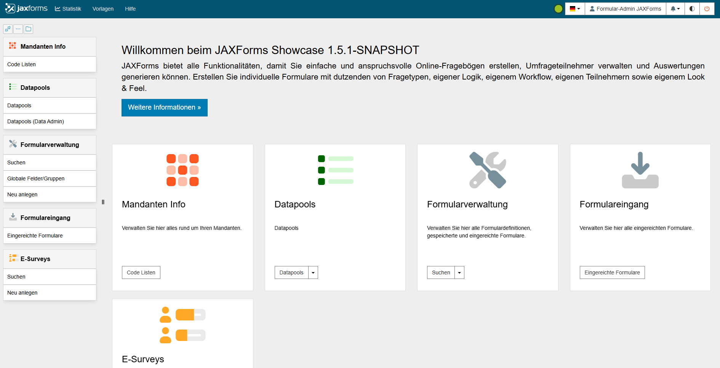Click the expand-sidebar tree icon

[x=8, y=29]
